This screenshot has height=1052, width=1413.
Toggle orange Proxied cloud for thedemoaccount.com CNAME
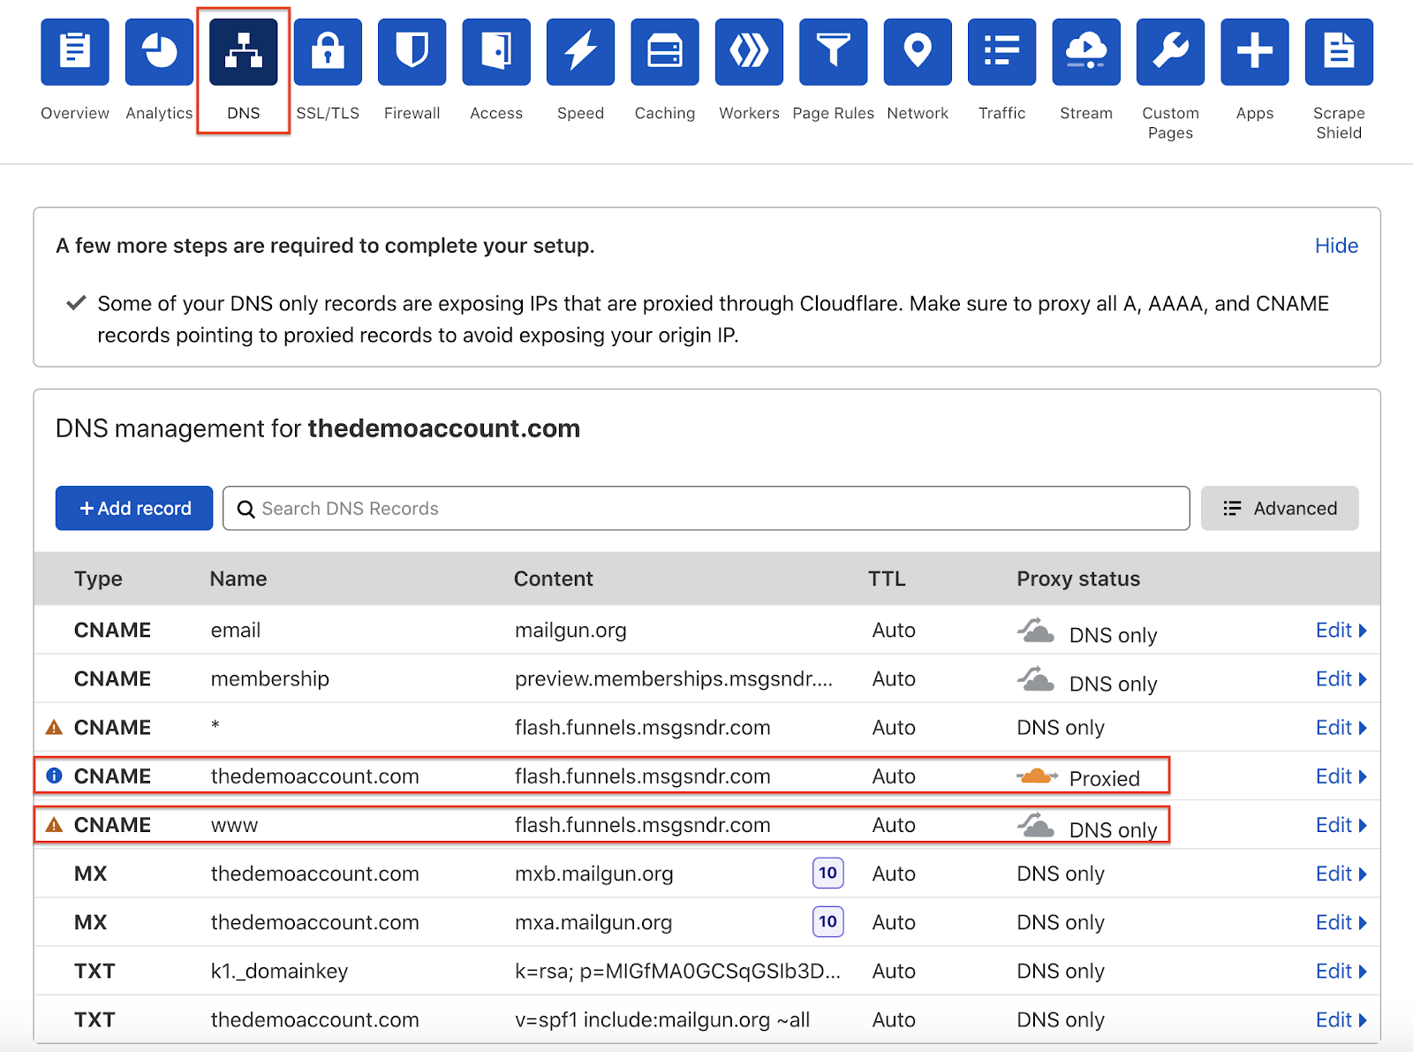click(x=1036, y=777)
